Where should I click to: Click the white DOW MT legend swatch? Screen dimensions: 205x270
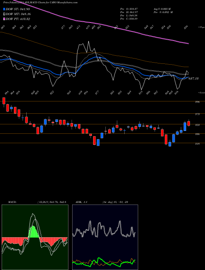click(4, 14)
